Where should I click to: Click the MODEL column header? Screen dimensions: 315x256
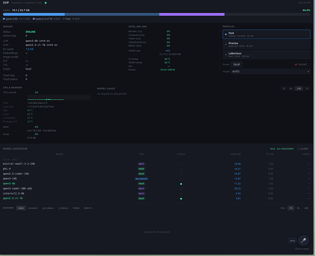[x=59, y=154]
